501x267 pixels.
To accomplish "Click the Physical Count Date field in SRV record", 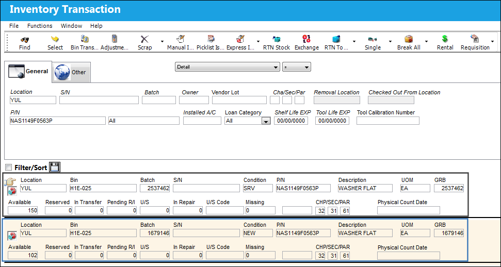I will (x=408, y=210).
